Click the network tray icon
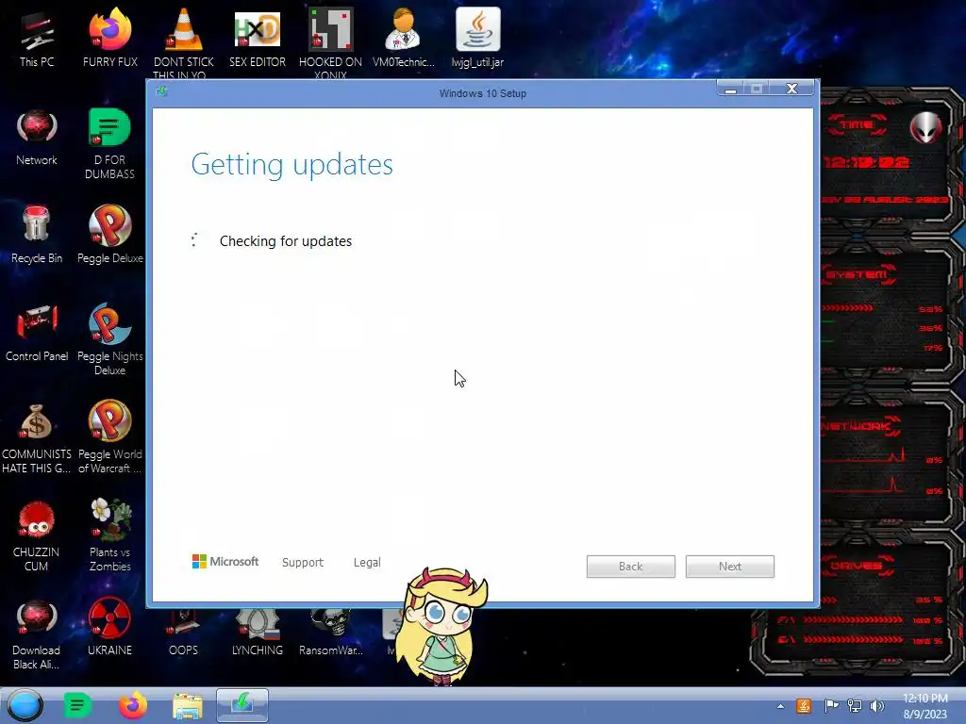The width and height of the screenshot is (966, 724). [x=854, y=705]
